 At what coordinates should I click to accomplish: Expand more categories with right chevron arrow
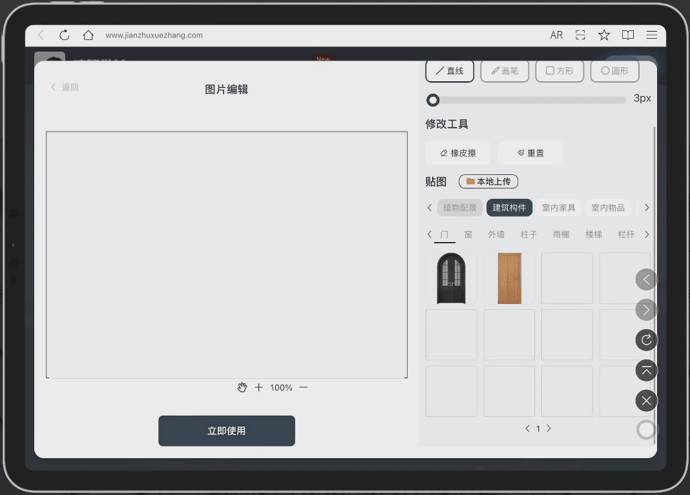[x=646, y=207]
